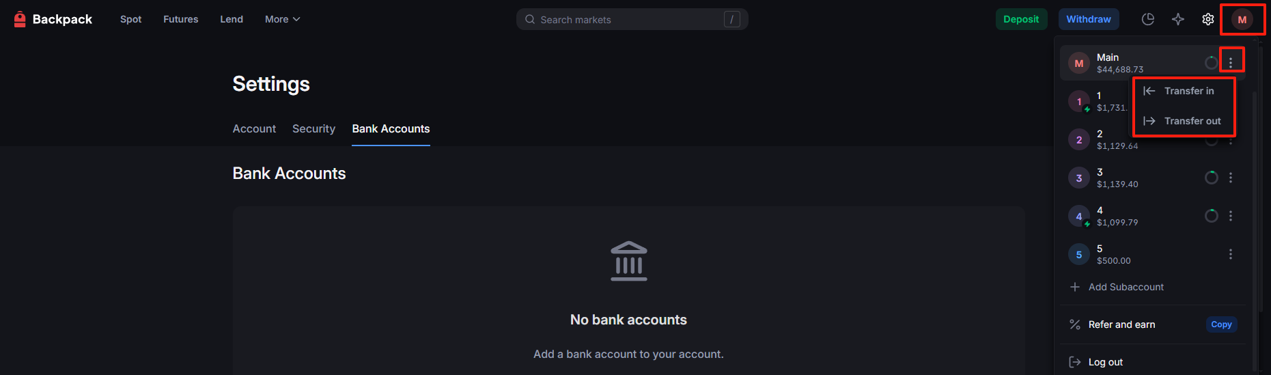Click the green Deposit button

pos(1021,19)
